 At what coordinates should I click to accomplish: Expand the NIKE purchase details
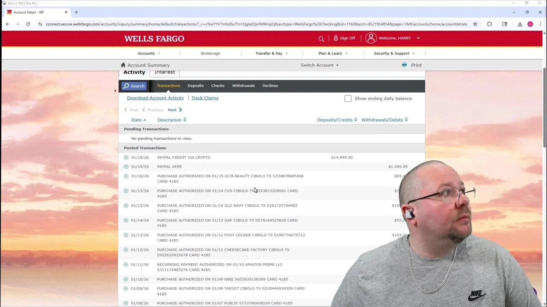(126, 279)
